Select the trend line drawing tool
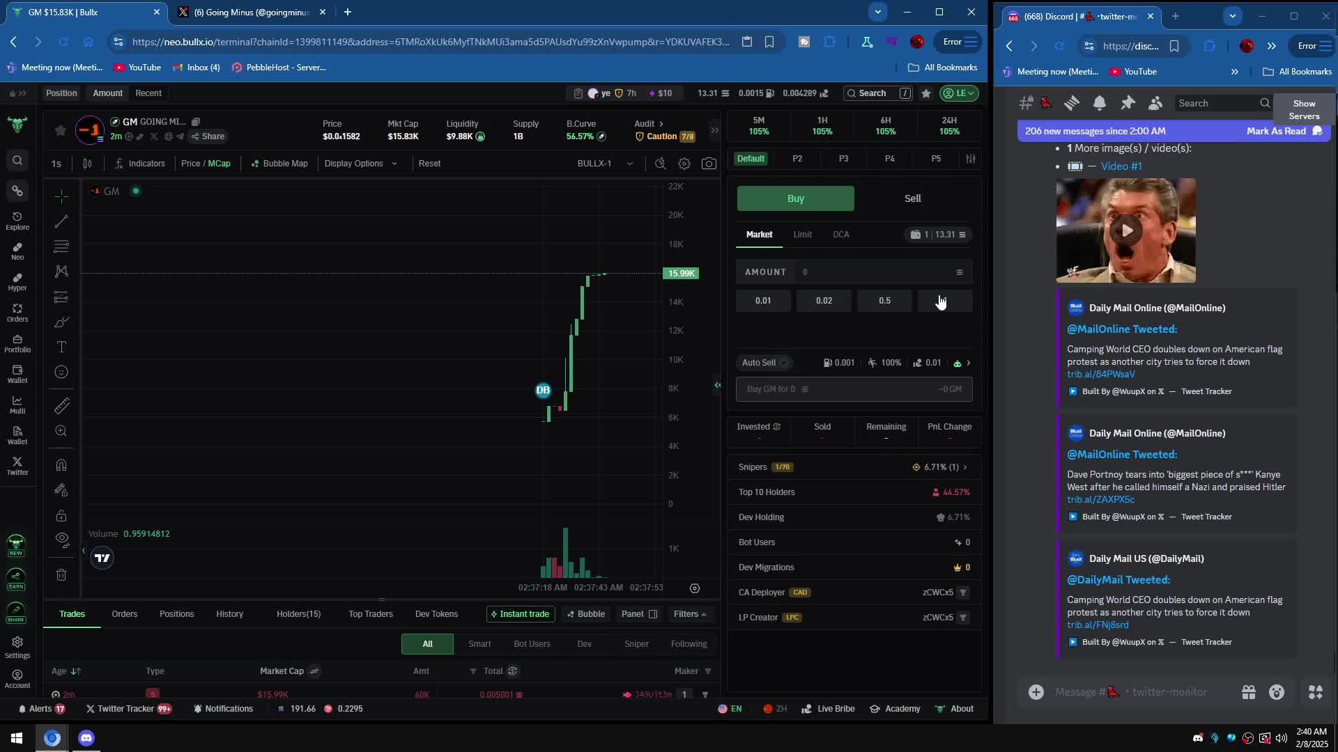The width and height of the screenshot is (1338, 752). 61,221
